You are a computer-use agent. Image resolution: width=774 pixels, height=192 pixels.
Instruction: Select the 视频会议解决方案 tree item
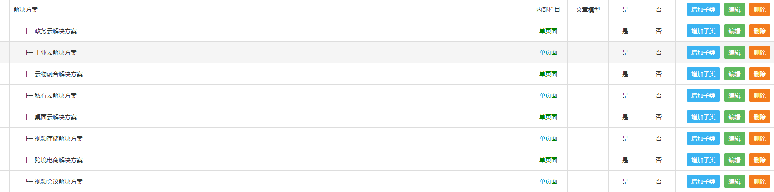pos(59,182)
